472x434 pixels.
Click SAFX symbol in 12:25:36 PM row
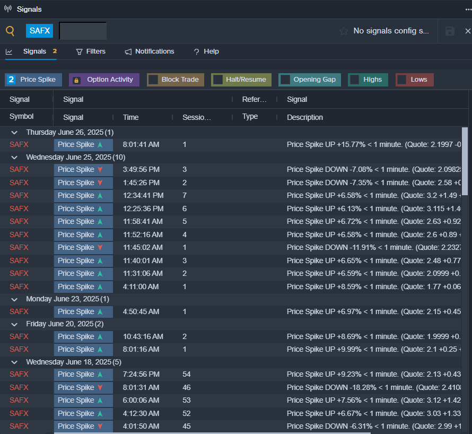(19, 209)
